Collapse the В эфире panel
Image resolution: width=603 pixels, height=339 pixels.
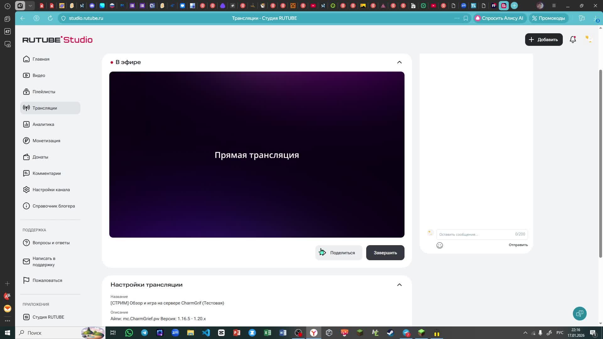click(x=399, y=62)
